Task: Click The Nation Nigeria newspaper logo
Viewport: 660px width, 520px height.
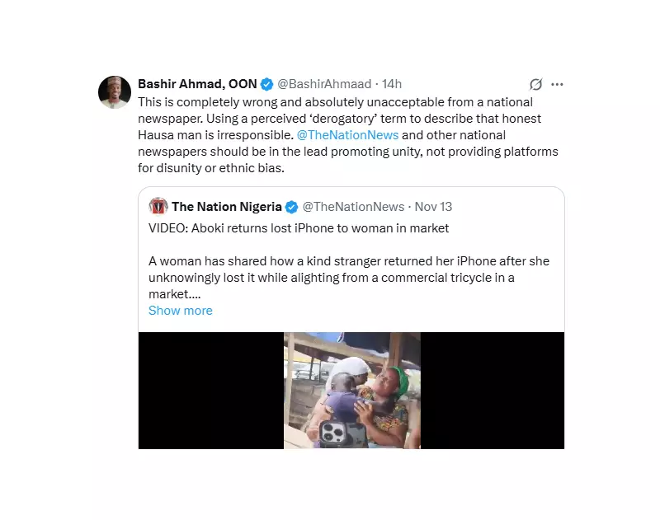Action: [158, 206]
